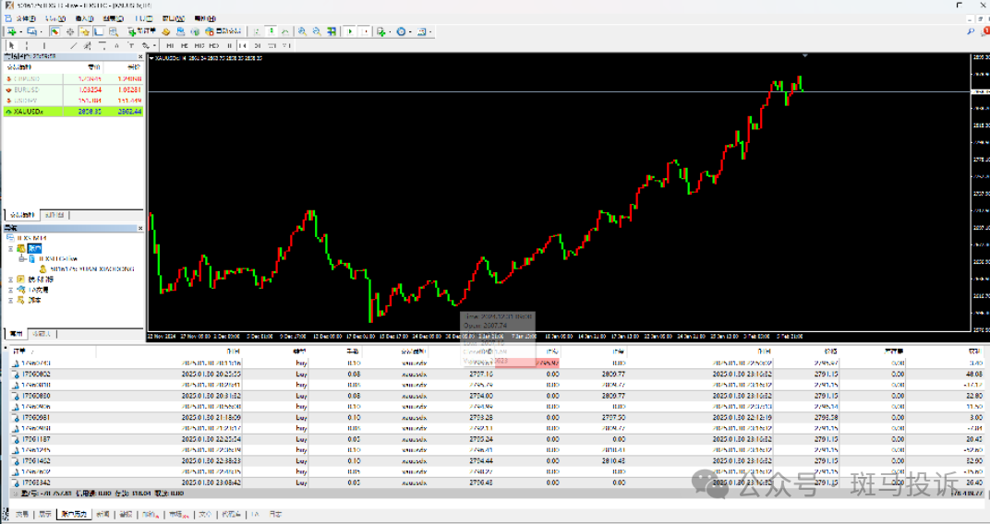Switch to the Account History terminal tab

coord(75,515)
